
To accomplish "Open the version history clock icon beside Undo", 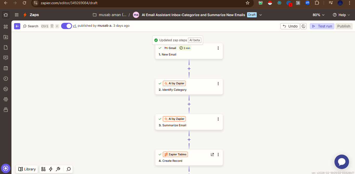I will click(x=304, y=26).
